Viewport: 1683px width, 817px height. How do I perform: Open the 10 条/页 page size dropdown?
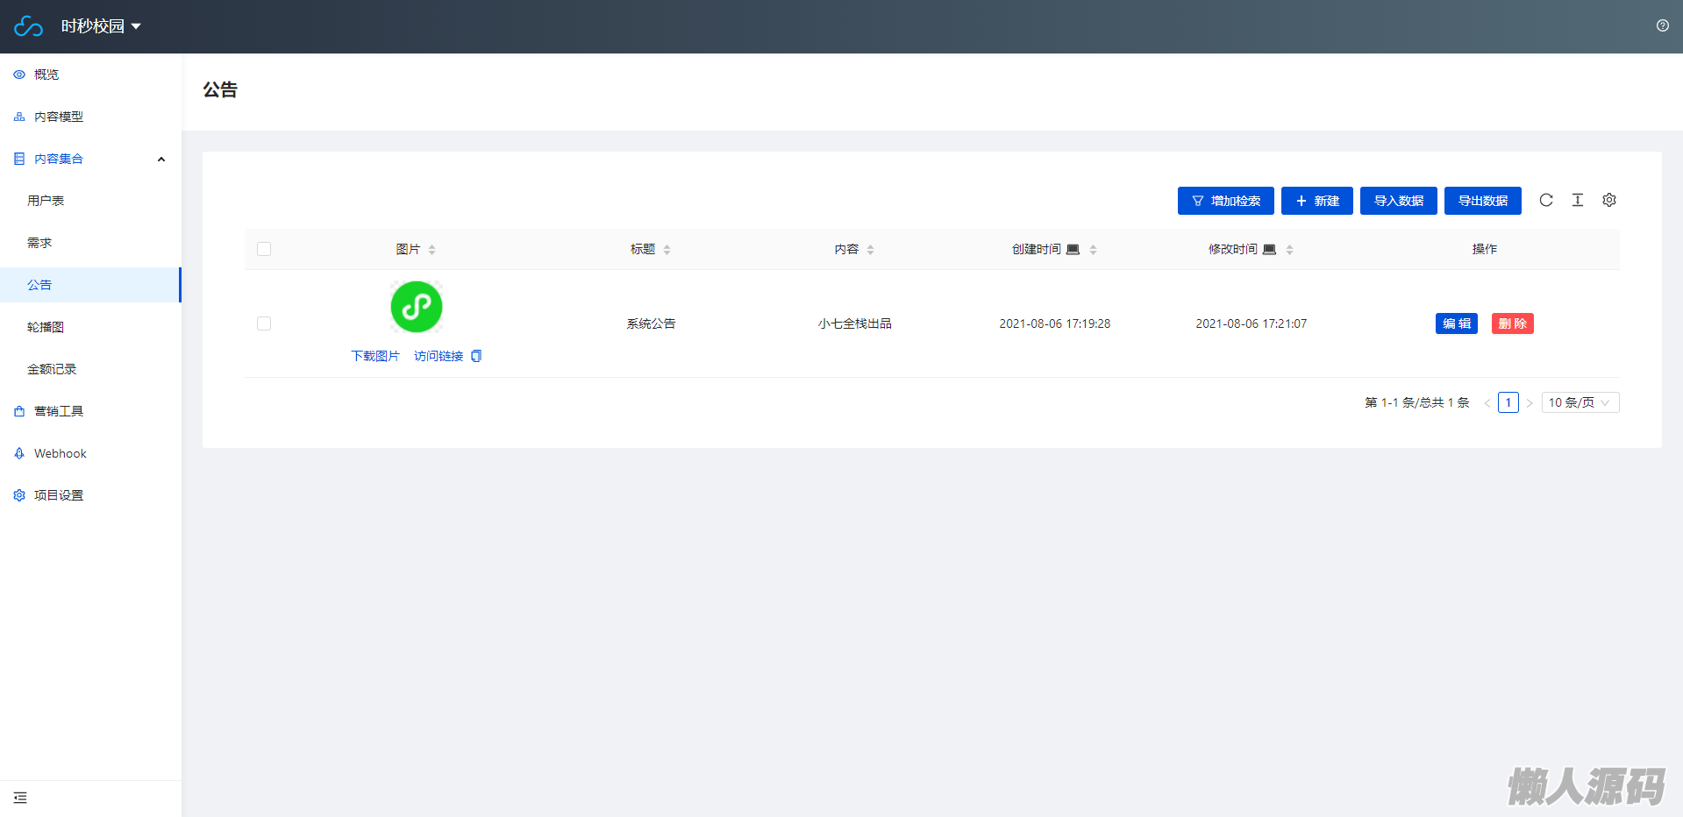tap(1580, 402)
